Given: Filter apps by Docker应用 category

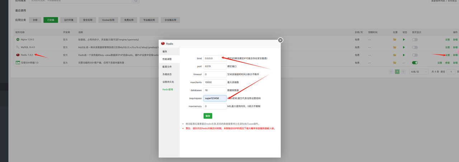Looking at the screenshot, I should point(108,20).
